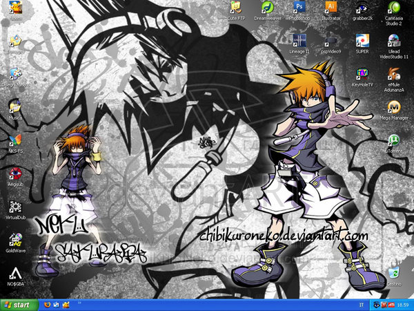Select the Lineage II game icon
This screenshot has height=311, width=414.
[299, 40]
